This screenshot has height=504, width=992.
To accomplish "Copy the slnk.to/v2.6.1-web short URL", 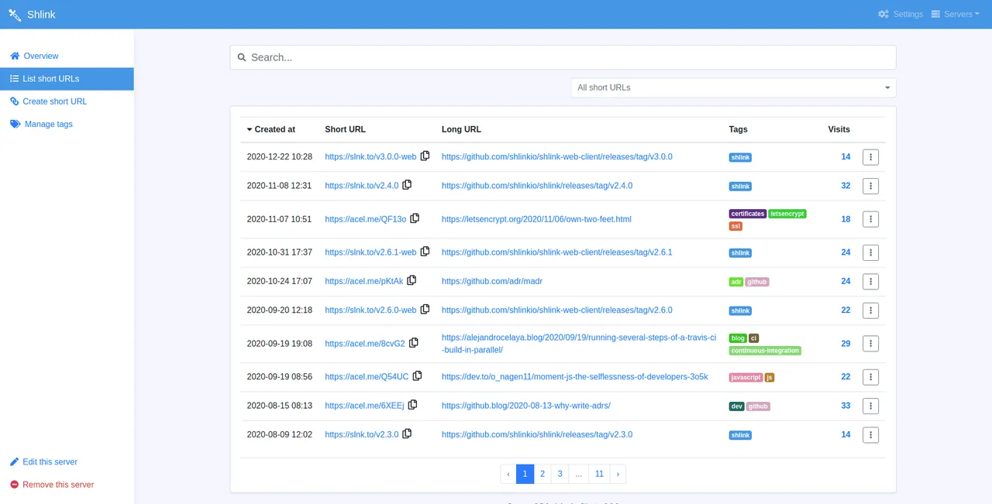I will 425,252.
